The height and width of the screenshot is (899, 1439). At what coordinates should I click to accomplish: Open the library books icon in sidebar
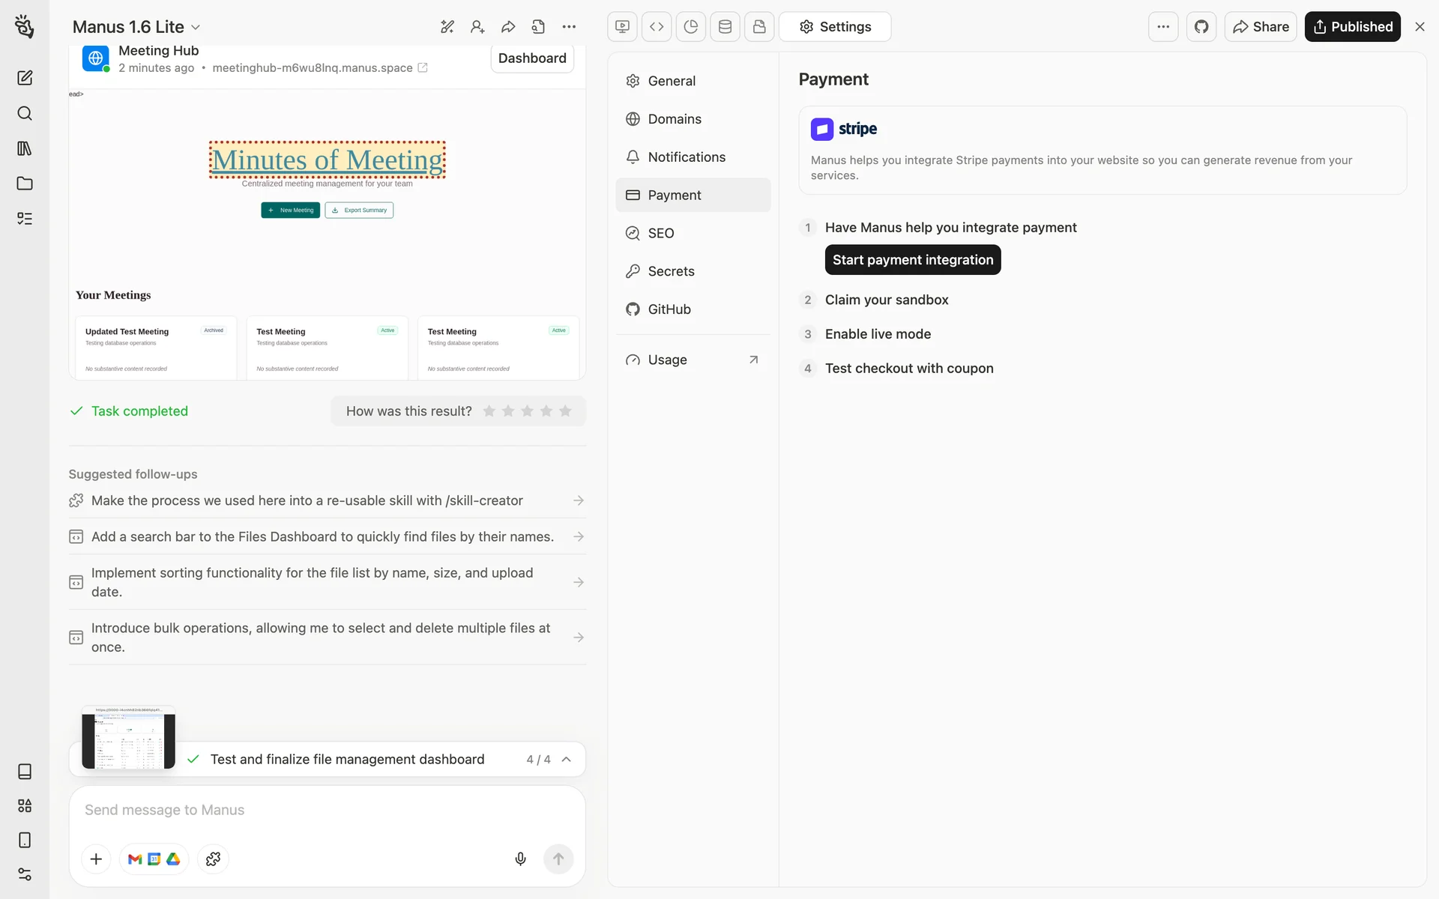coord(25,148)
